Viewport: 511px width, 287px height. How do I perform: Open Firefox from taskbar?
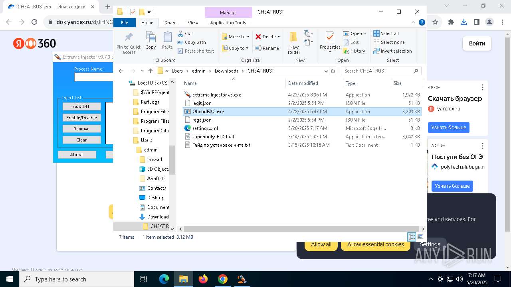pyautogui.click(x=203, y=279)
